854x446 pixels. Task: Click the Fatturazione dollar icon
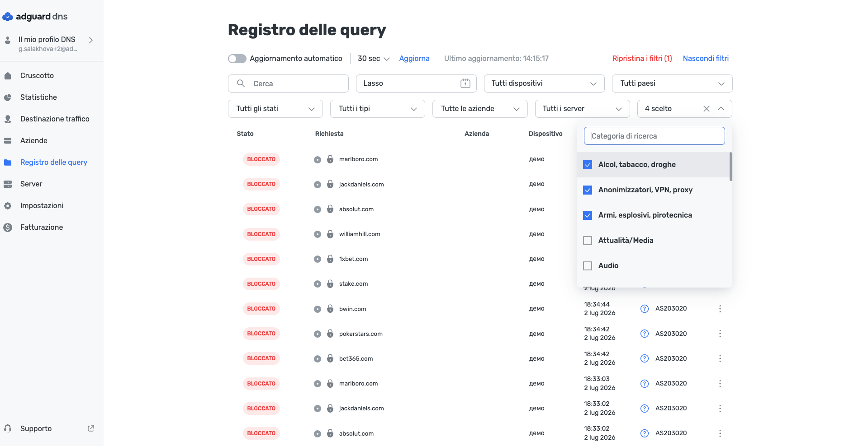[x=8, y=228]
